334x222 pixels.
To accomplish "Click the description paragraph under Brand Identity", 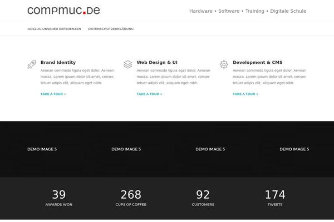I will coord(77,77).
